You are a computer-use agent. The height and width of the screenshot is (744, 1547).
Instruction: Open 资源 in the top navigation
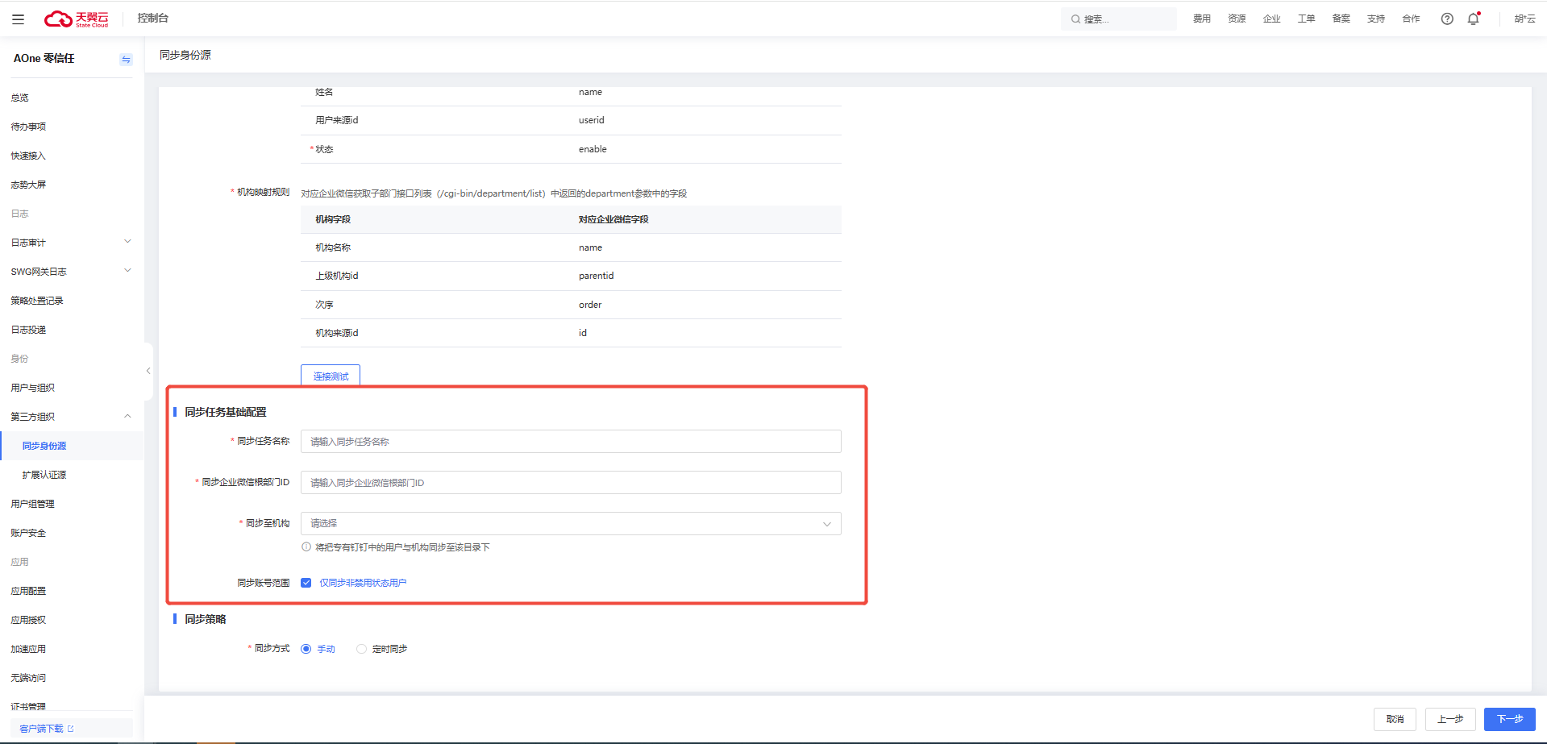click(1237, 19)
